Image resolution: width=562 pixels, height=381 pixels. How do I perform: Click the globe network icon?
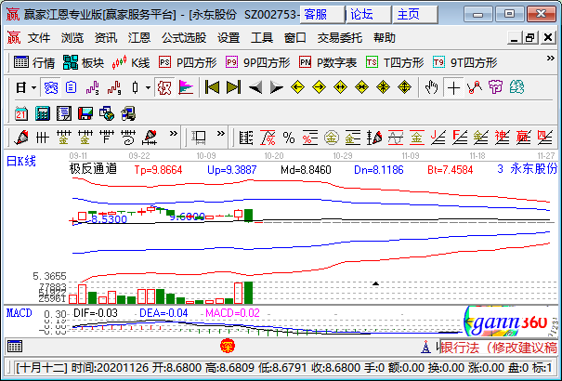click(107, 113)
